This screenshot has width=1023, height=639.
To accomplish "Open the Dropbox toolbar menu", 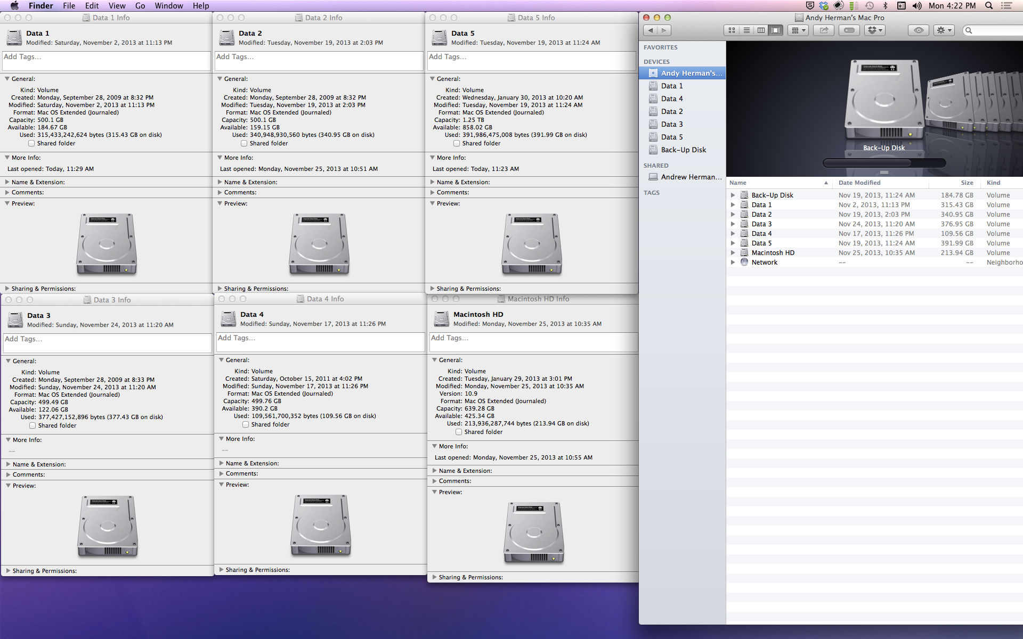I will [x=875, y=30].
